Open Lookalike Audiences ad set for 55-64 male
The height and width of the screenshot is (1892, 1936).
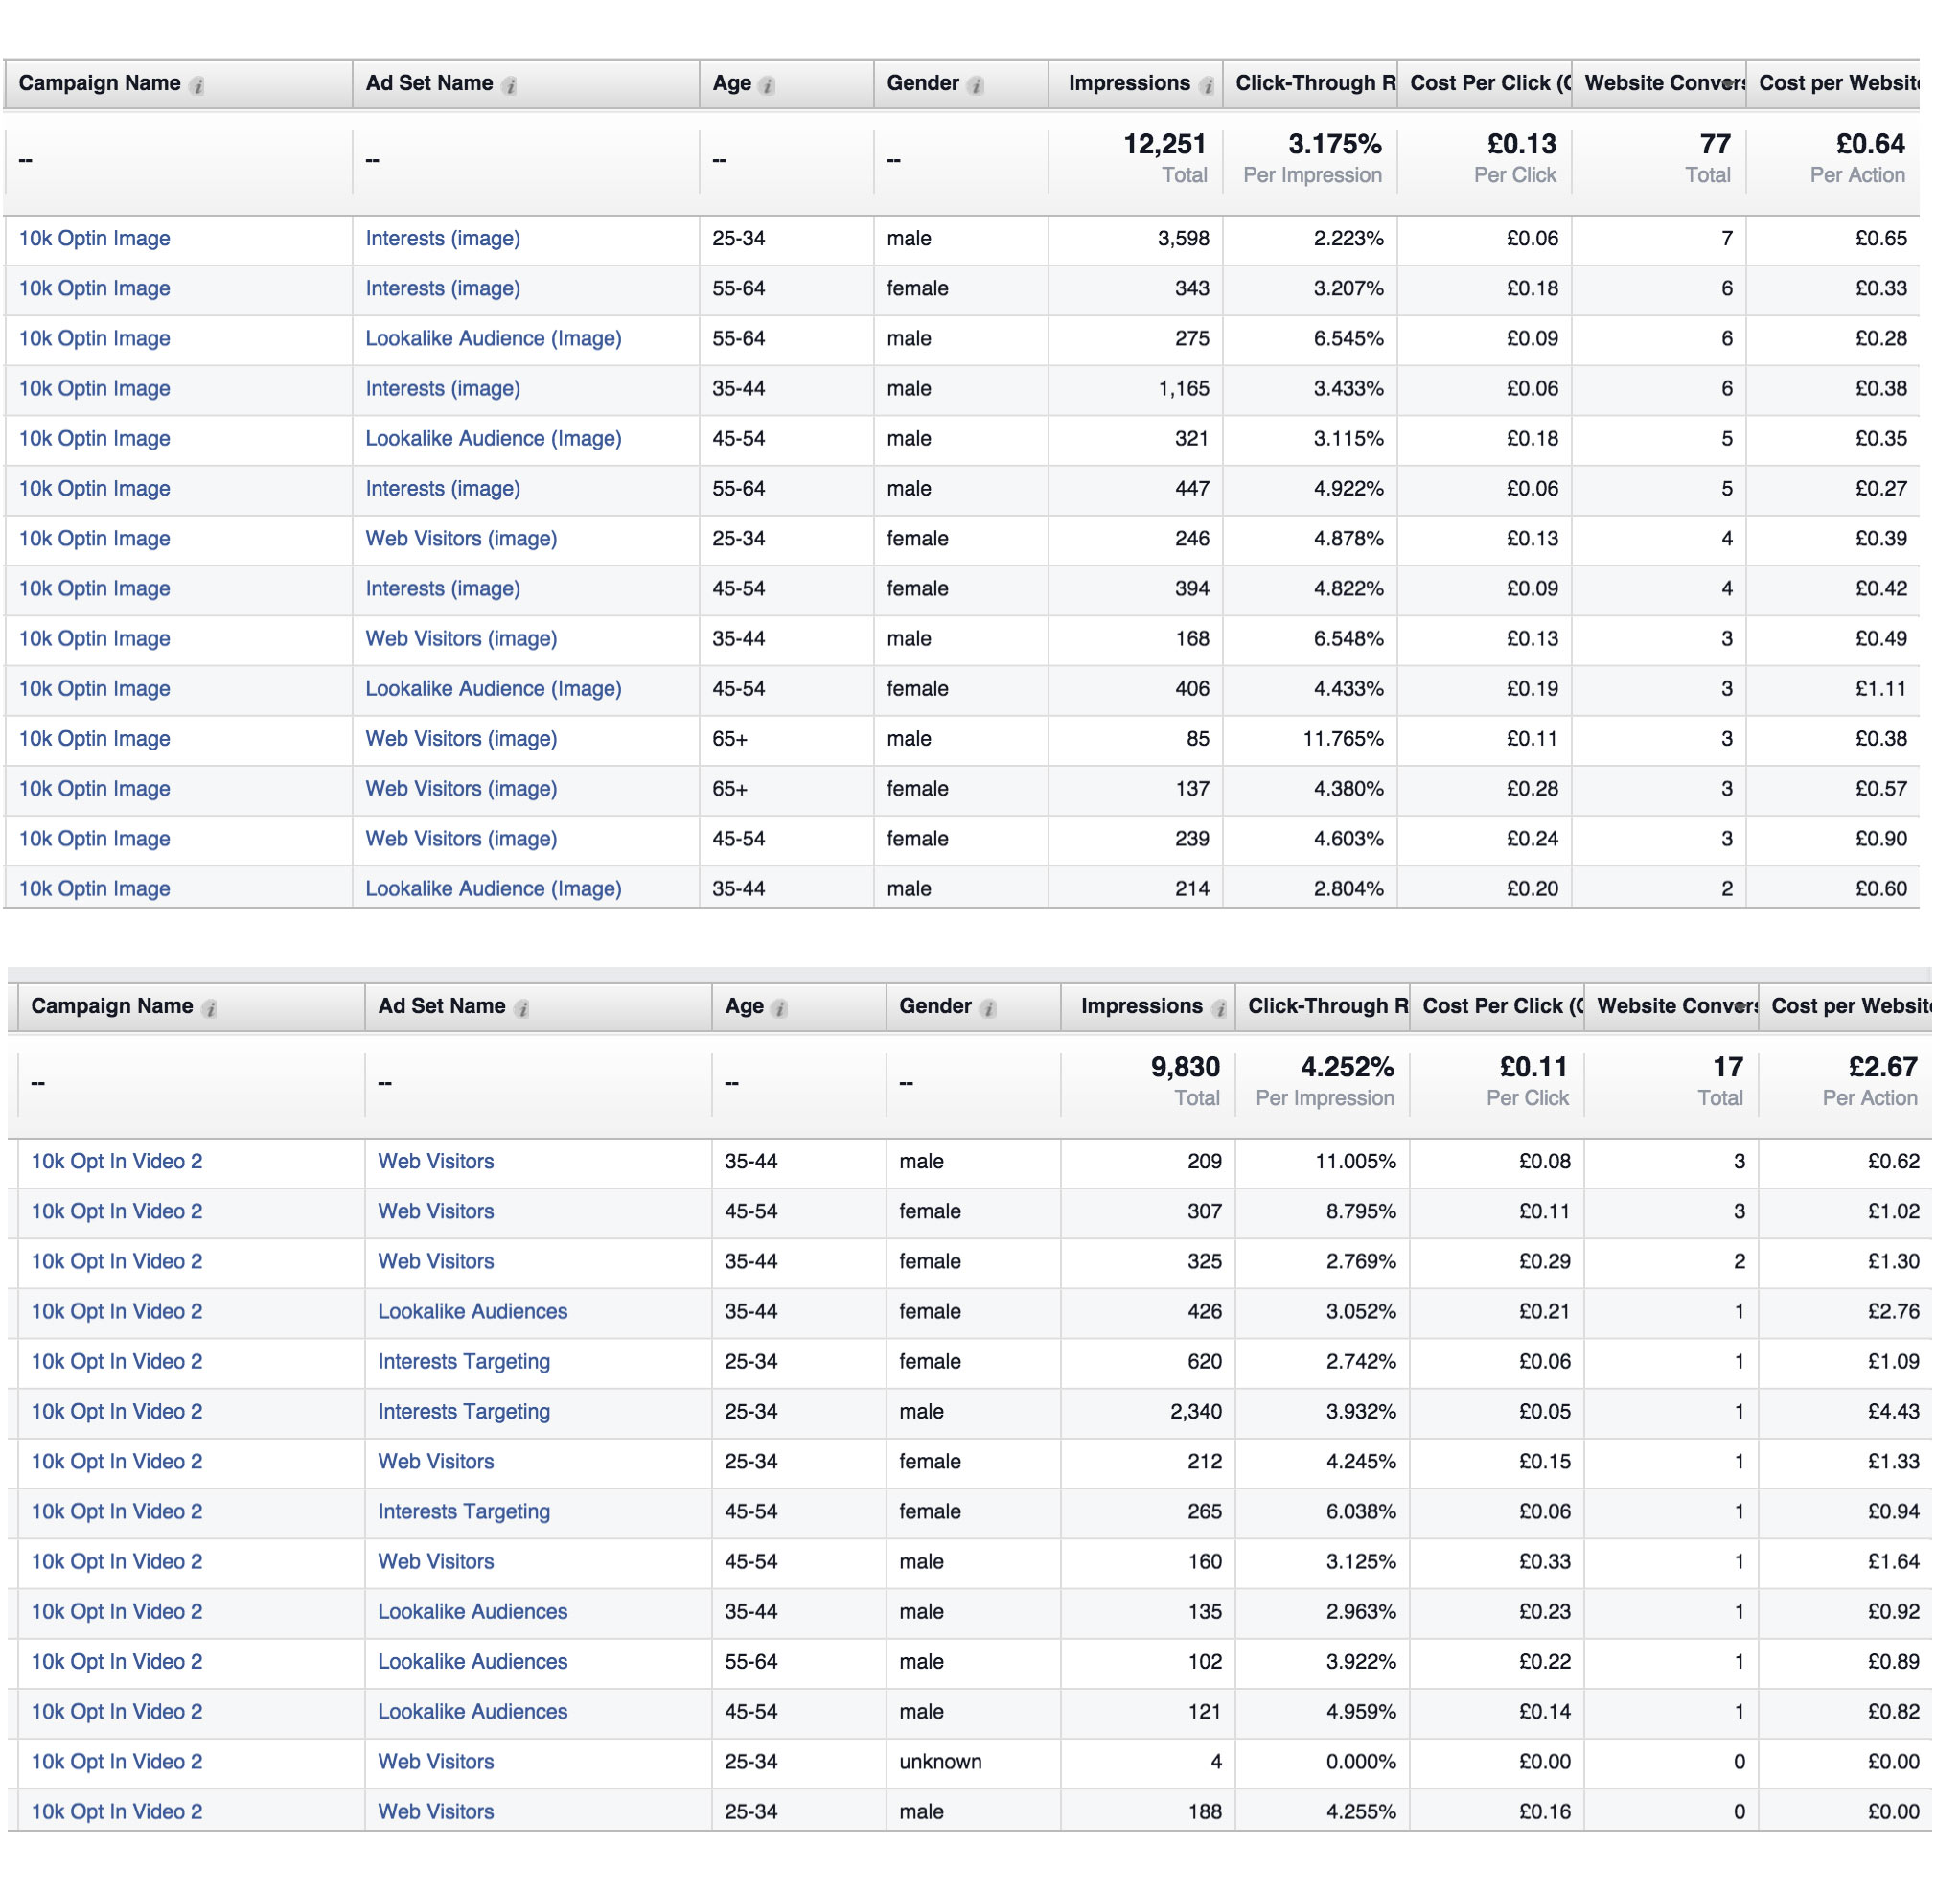(x=472, y=1661)
